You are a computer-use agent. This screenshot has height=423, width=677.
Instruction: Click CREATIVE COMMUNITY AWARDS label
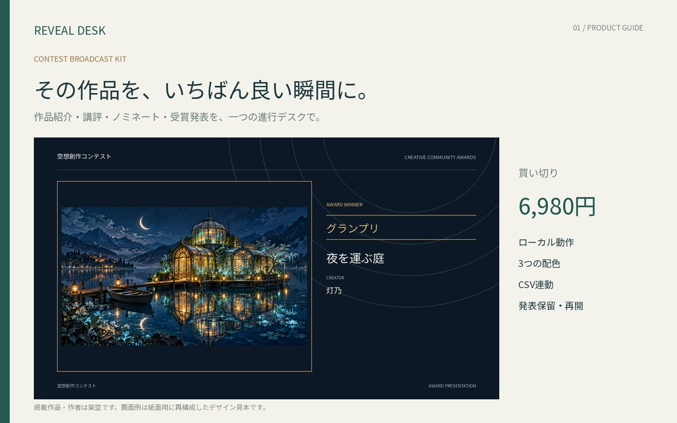coord(440,157)
